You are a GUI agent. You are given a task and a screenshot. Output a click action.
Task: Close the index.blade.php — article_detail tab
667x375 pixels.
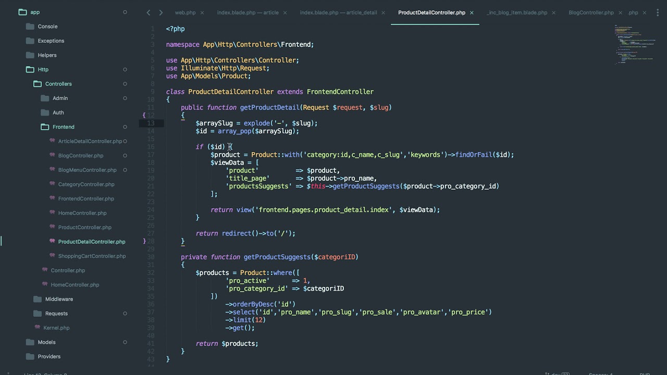point(383,12)
